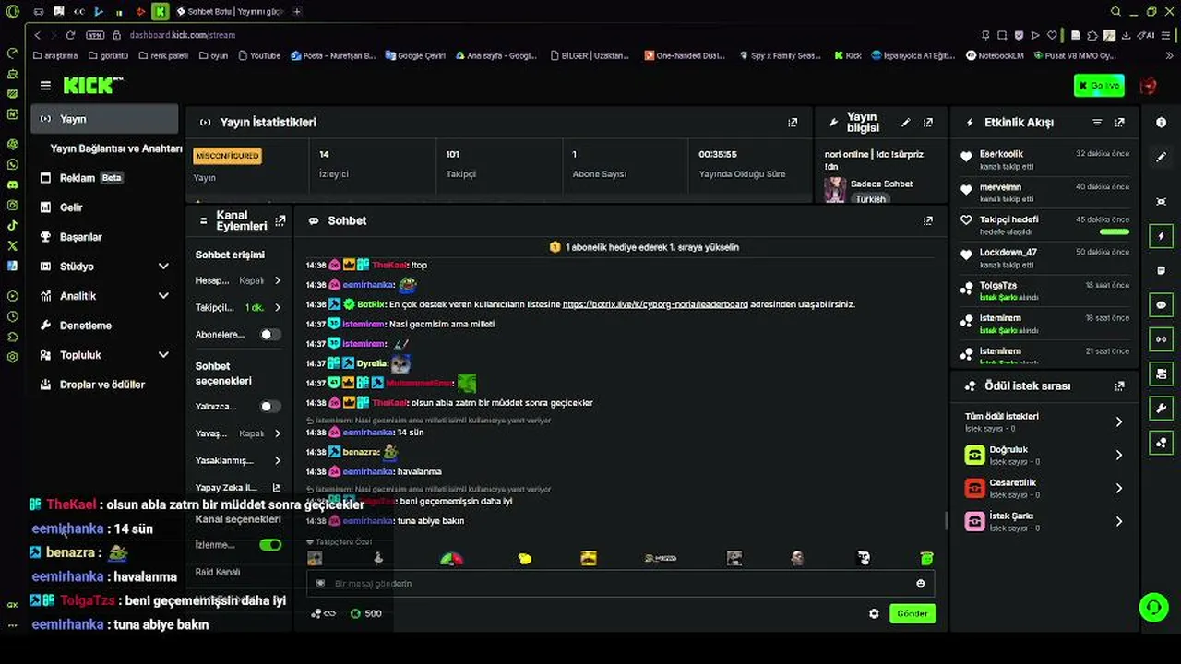Open a new browser tab
The image size is (1181, 664).
point(296,12)
